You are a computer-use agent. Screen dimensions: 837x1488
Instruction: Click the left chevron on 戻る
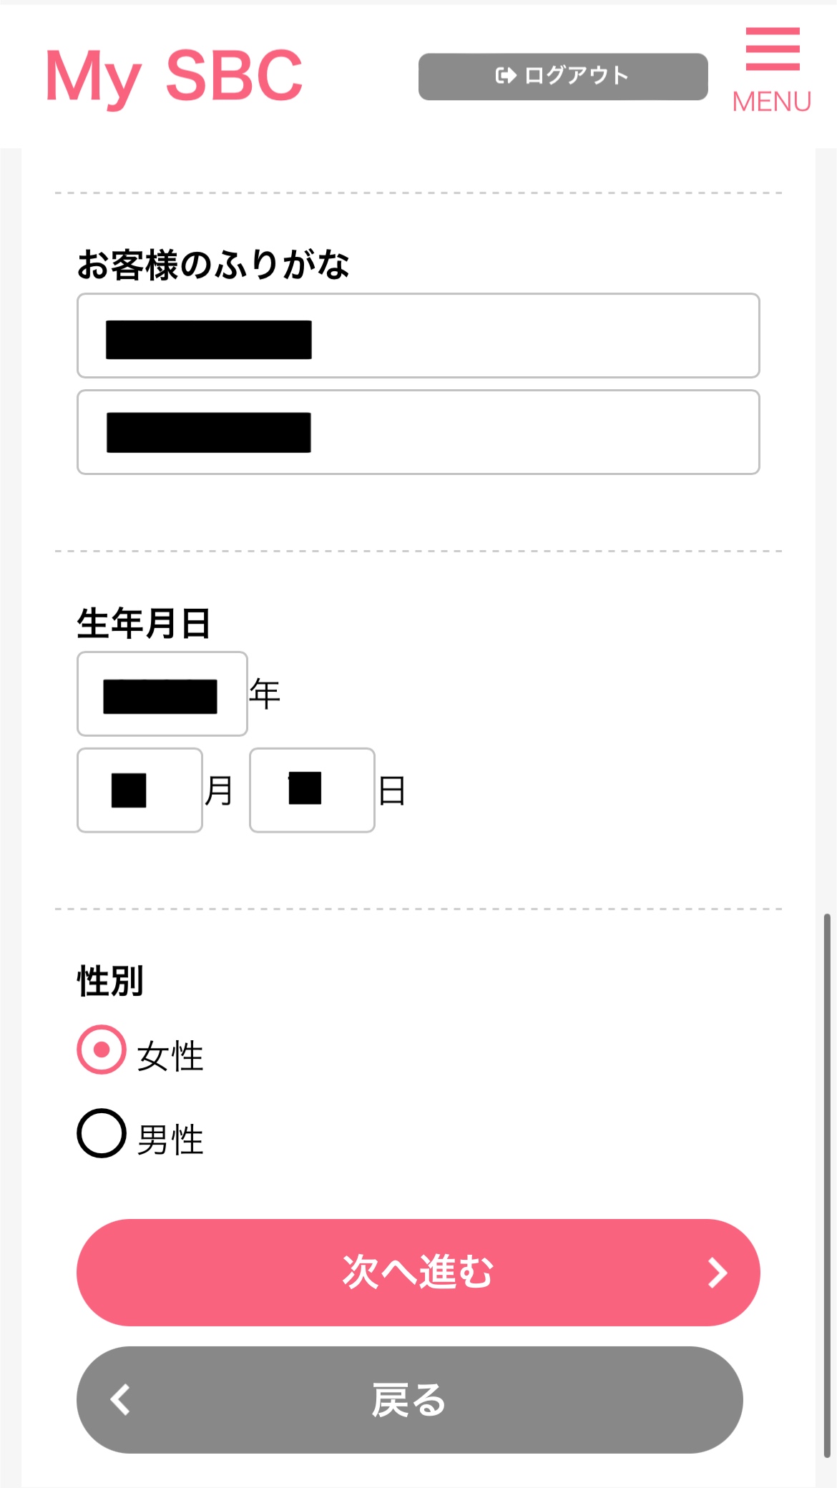120,1400
